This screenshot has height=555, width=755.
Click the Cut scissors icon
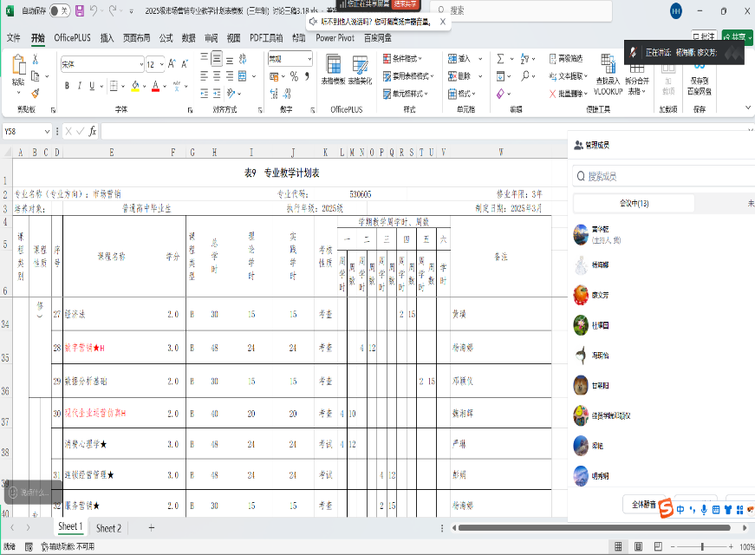coord(35,60)
